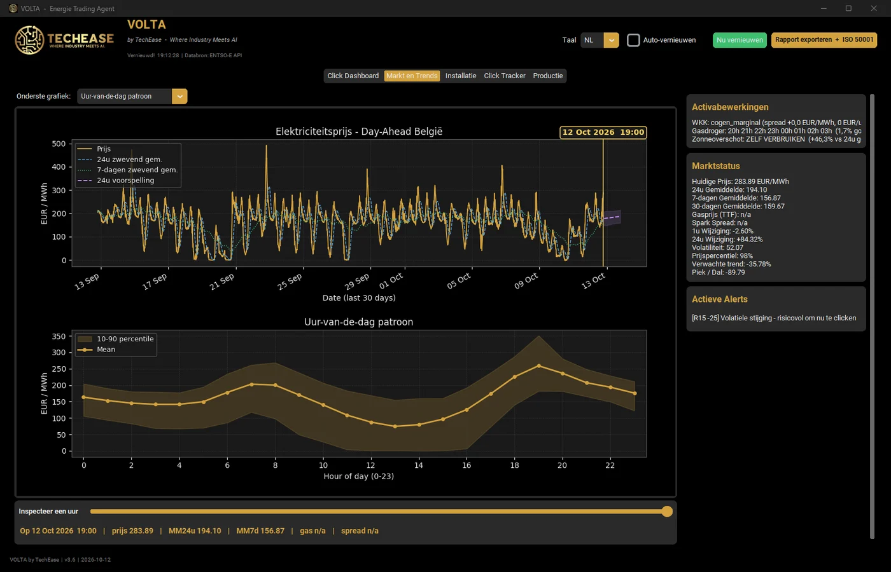Click the VOLTA by TechEase v3.6 status text
The width and height of the screenshot is (891, 572).
coord(60,560)
